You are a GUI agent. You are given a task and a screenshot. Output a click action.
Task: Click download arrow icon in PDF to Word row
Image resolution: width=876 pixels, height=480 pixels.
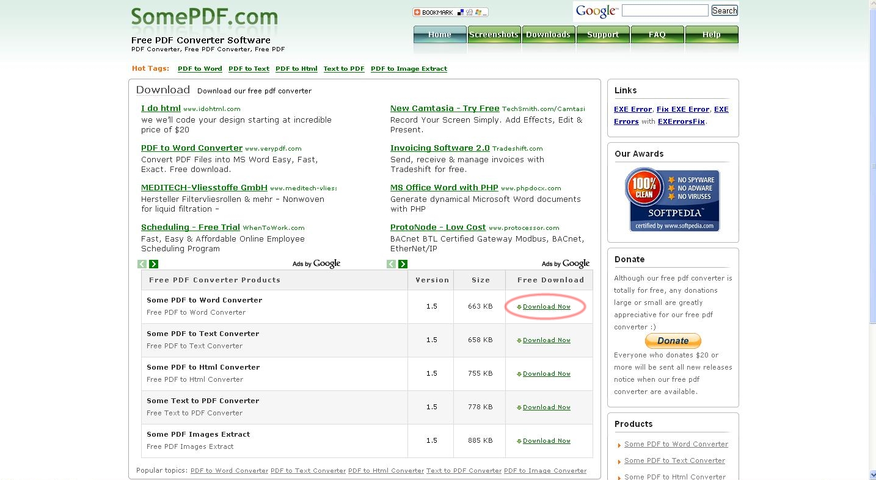(x=519, y=307)
